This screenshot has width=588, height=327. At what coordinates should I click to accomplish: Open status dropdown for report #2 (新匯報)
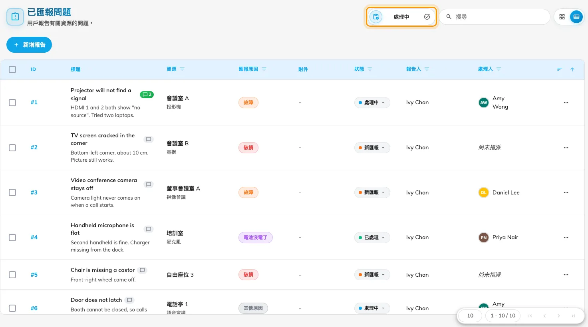pyautogui.click(x=372, y=148)
